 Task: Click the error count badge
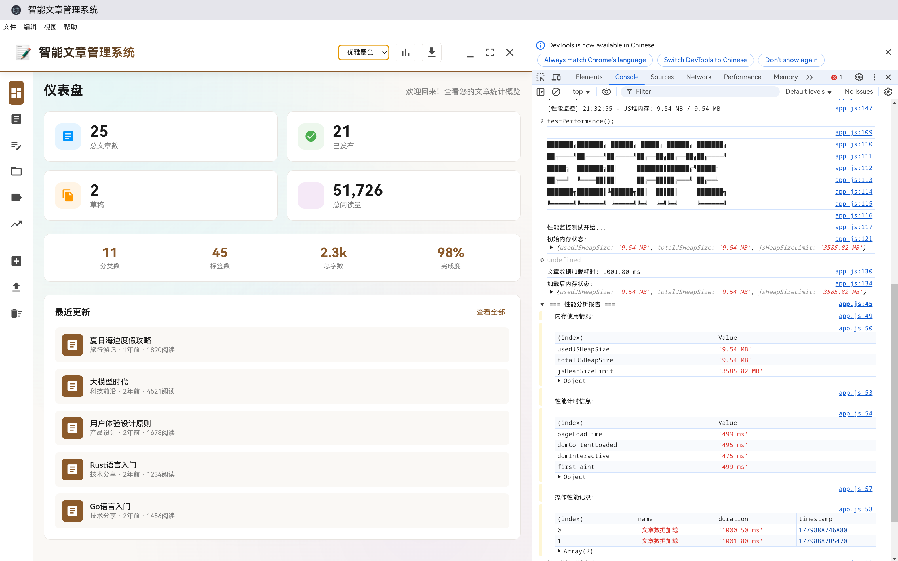pos(837,77)
